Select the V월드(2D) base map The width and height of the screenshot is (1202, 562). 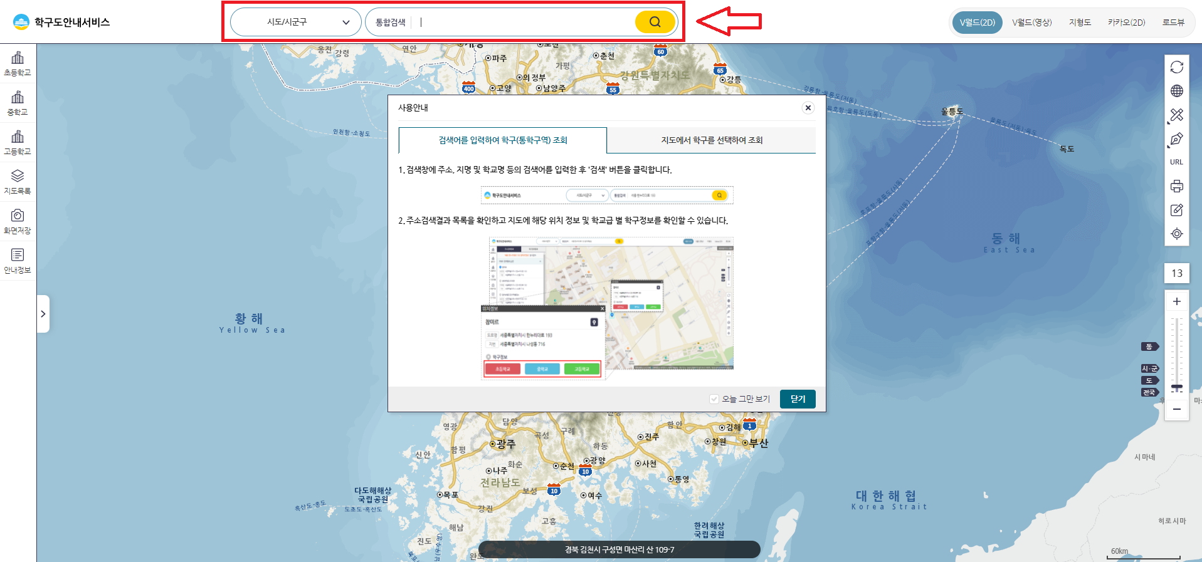(977, 23)
